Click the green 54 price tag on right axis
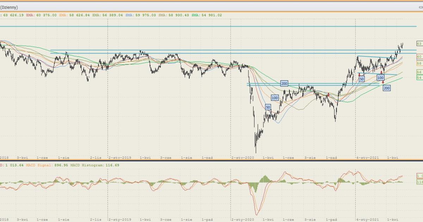The image size is (423, 222). (419, 77)
